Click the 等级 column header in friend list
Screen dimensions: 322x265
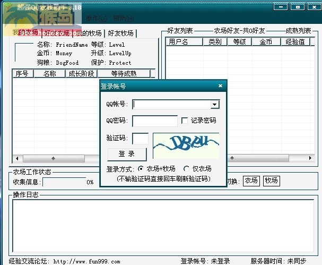tap(239, 42)
